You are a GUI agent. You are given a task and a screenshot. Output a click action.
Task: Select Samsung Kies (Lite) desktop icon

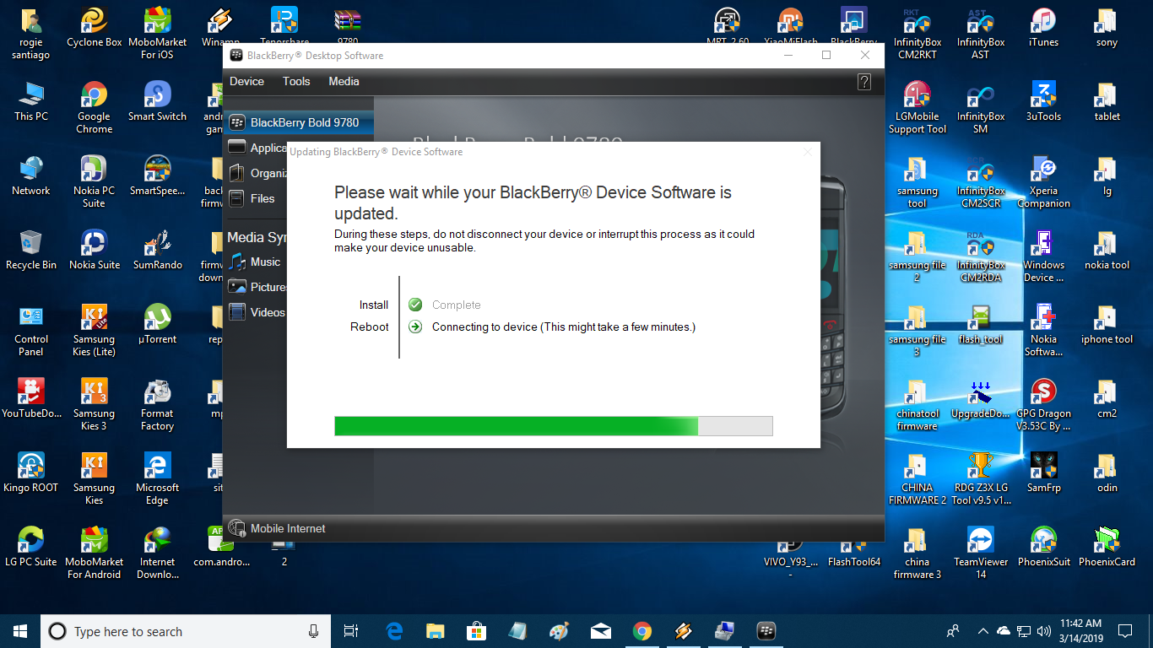tap(94, 331)
